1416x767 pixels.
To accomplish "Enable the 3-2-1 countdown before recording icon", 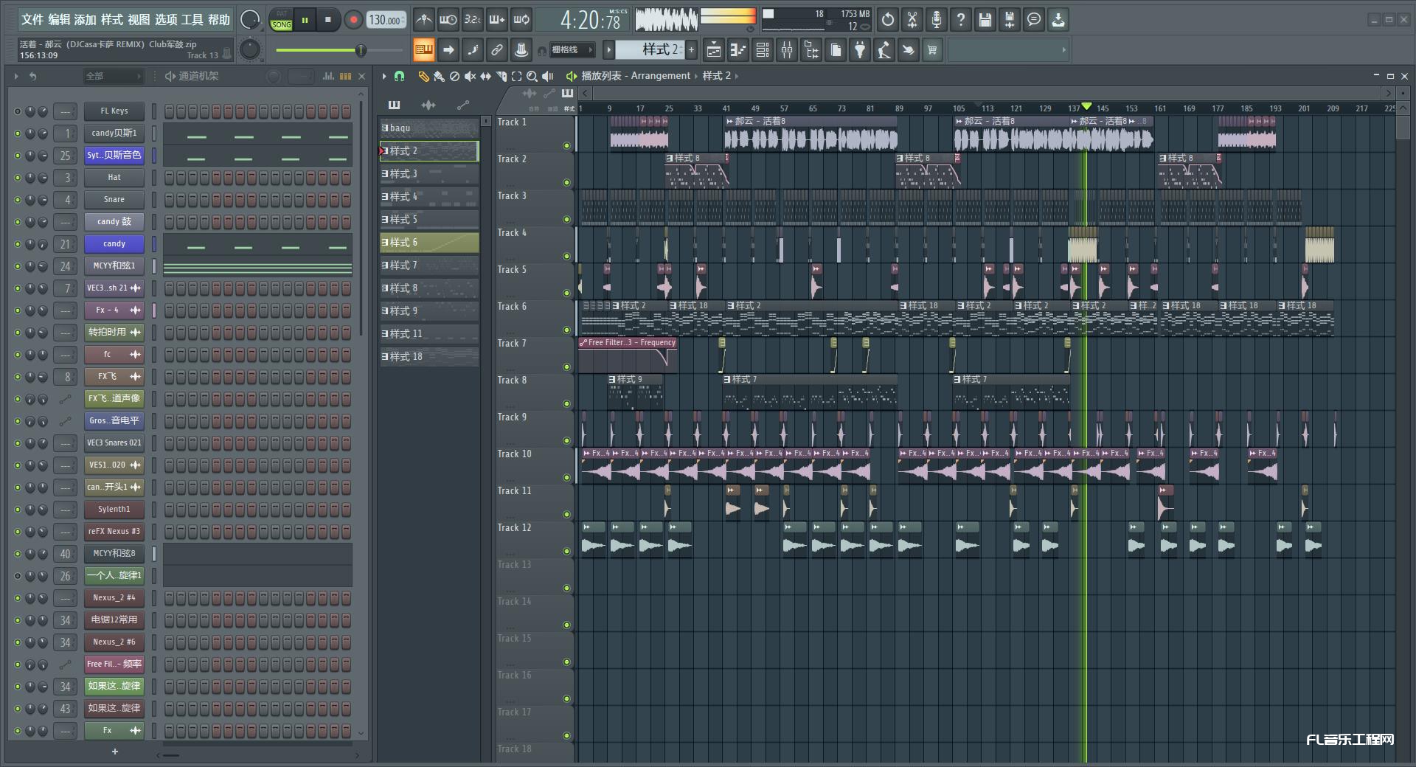I will click(x=472, y=20).
